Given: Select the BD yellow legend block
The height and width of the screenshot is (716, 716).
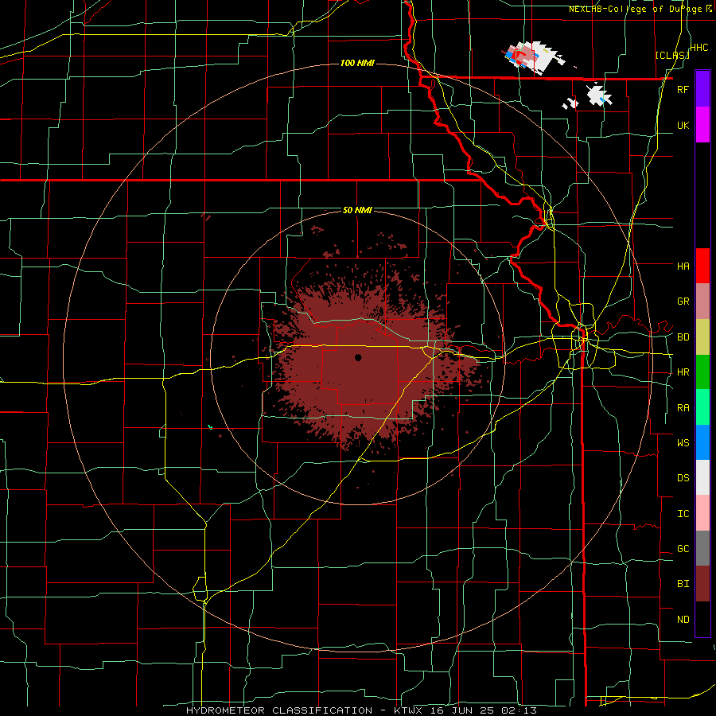Looking at the screenshot, I should 702,337.
